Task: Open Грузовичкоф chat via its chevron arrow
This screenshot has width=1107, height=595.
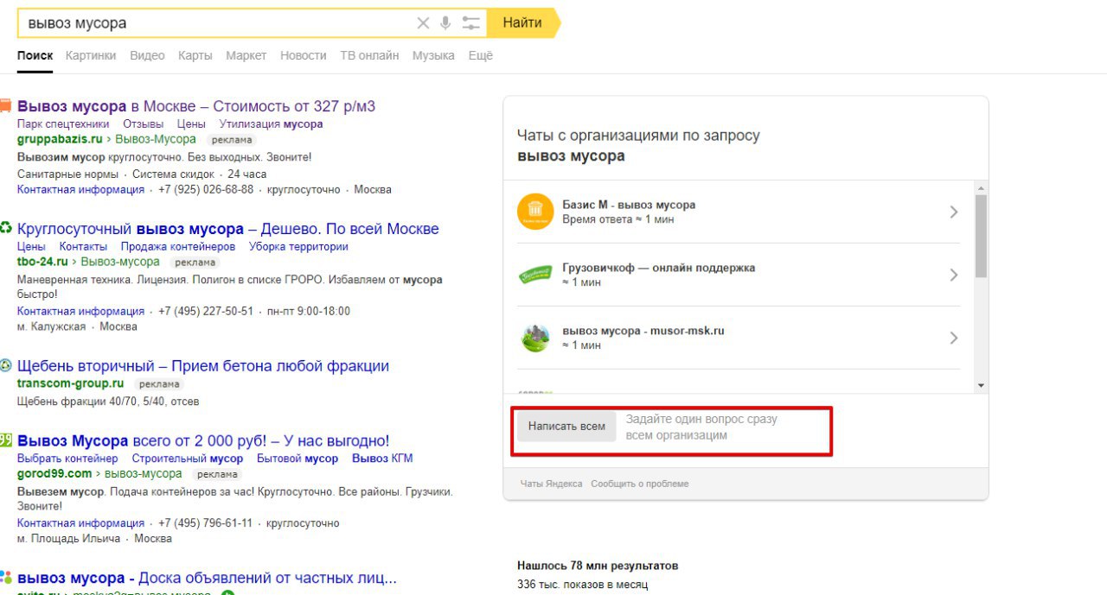Action: pyautogui.click(x=954, y=275)
